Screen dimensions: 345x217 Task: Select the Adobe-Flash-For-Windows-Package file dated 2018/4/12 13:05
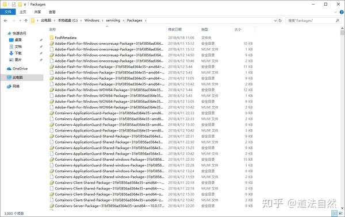tap(109, 78)
